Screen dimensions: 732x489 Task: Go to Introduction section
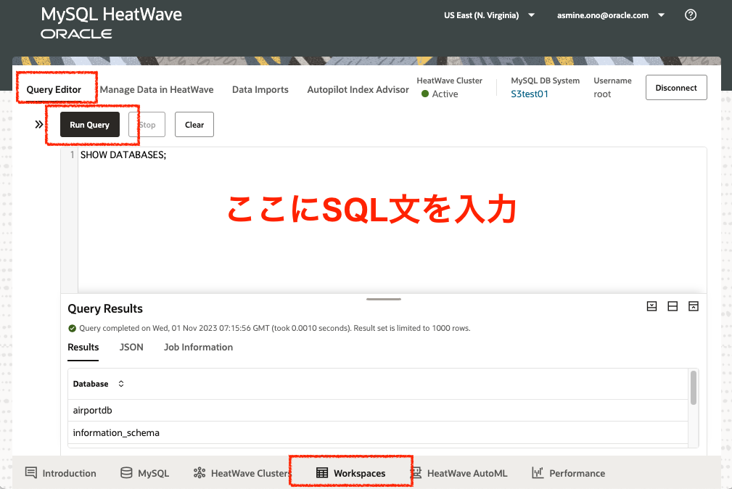coord(69,473)
